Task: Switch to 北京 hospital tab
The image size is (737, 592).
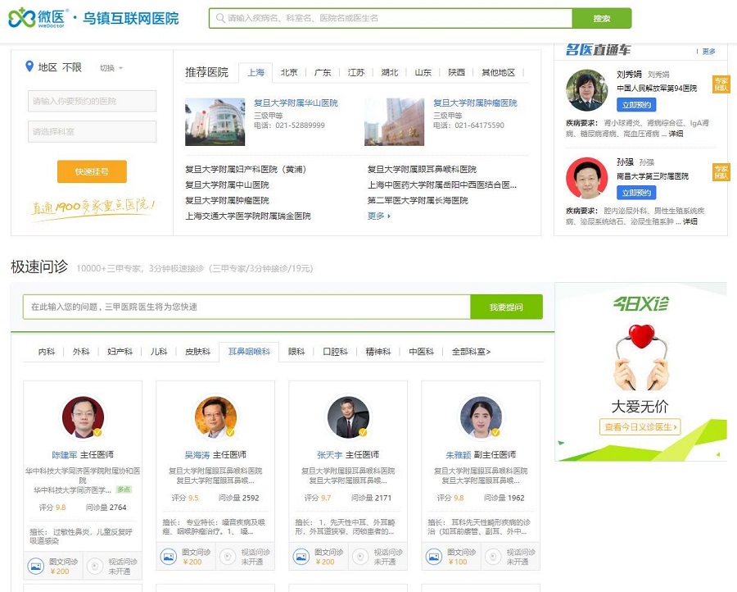Action: tap(289, 72)
